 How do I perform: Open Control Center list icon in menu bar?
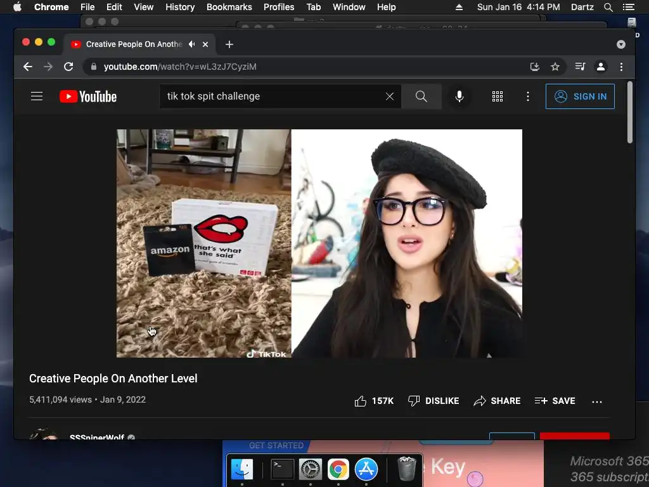tap(629, 7)
